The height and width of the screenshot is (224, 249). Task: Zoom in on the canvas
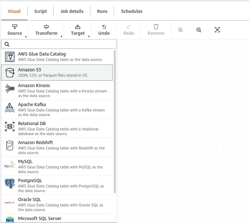(x=180, y=30)
